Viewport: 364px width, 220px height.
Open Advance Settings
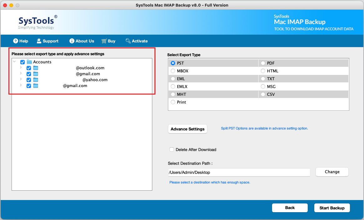(x=188, y=129)
